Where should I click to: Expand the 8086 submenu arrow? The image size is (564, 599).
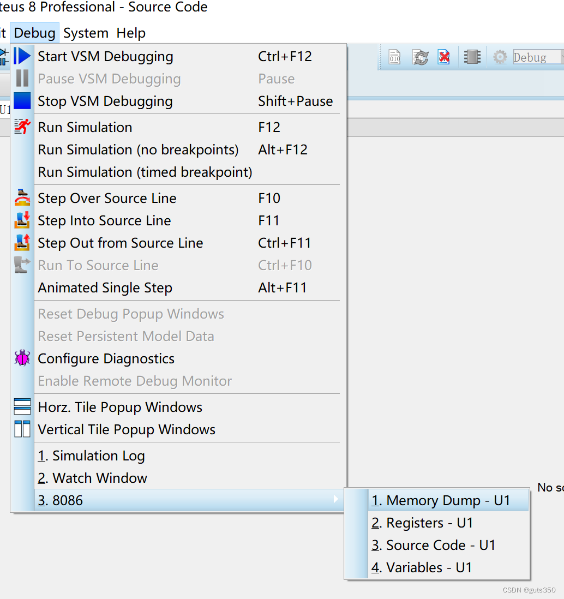(335, 499)
